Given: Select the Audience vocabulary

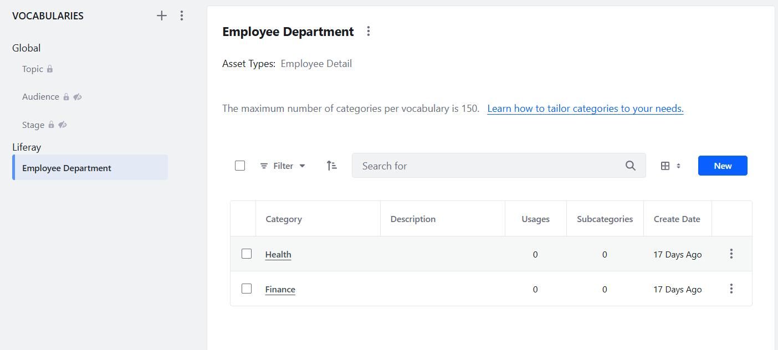Looking at the screenshot, I should (40, 97).
